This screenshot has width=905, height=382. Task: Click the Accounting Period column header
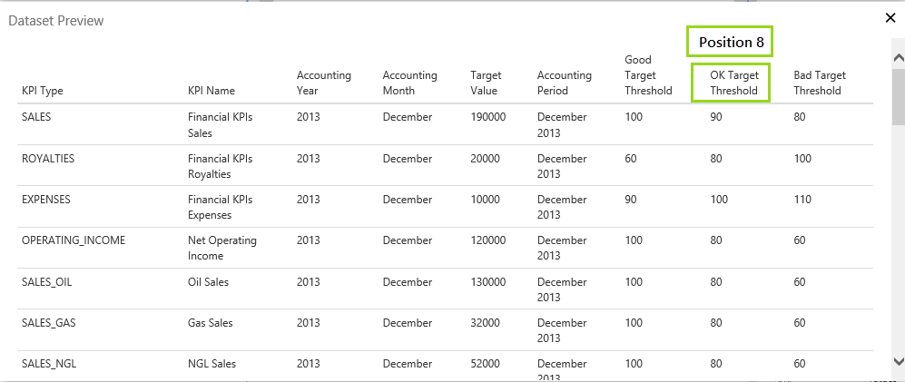564,83
